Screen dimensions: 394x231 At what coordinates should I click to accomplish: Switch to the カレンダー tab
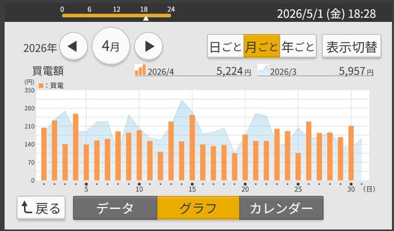coord(281,208)
